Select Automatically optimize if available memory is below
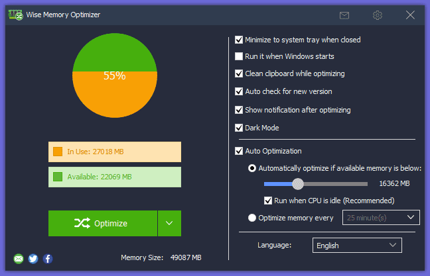 (252, 168)
